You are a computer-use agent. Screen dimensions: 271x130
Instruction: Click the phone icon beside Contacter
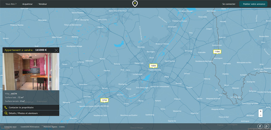click(6, 107)
